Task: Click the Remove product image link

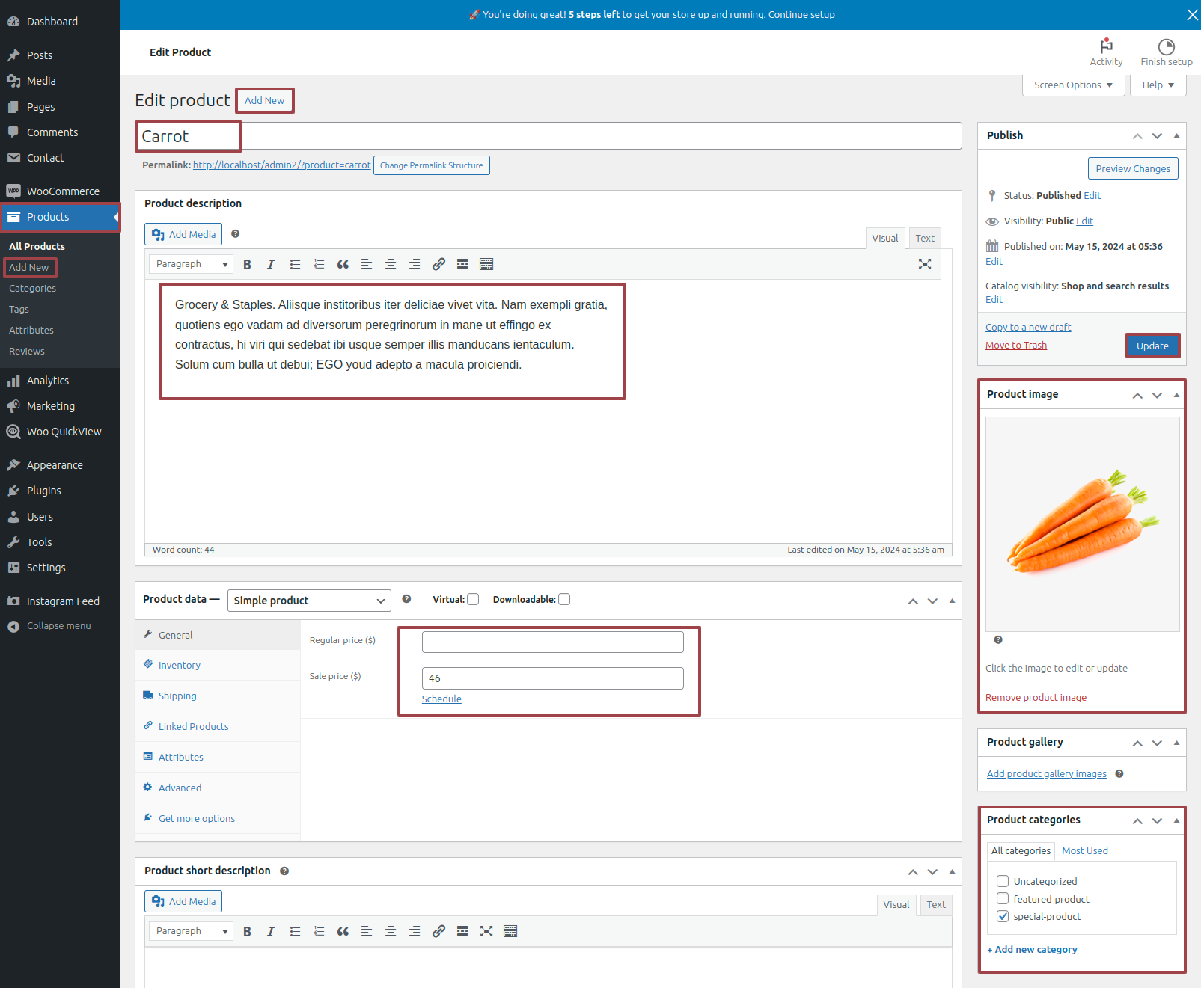Action: (x=1036, y=697)
